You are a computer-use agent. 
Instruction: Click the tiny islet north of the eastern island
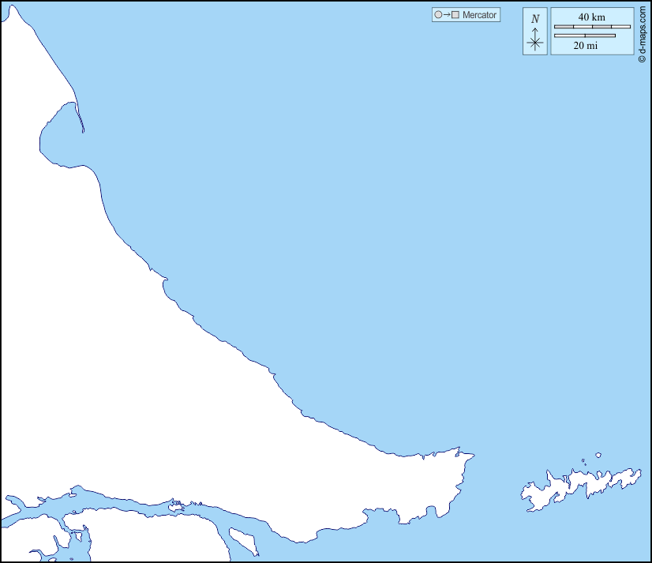click(598, 455)
